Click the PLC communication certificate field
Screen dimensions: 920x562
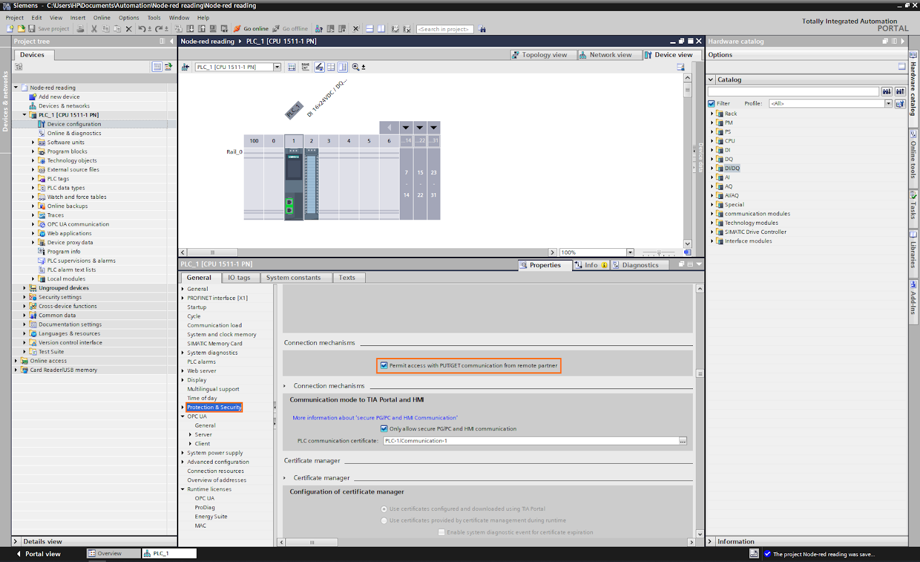pos(531,441)
